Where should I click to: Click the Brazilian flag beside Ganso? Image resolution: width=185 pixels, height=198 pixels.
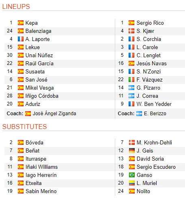pos(132,175)
